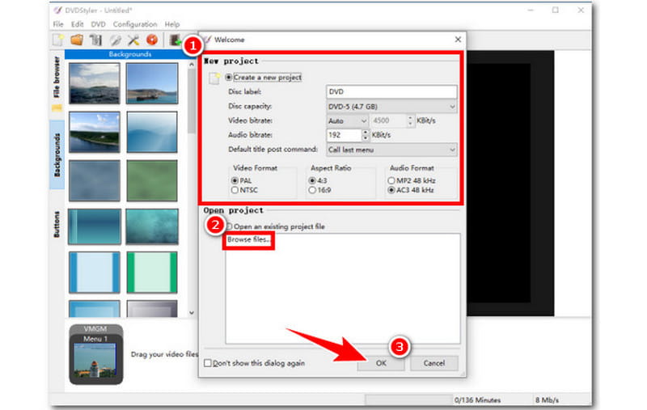Choose NTSC video format
647x410 pixels.
[x=235, y=190]
